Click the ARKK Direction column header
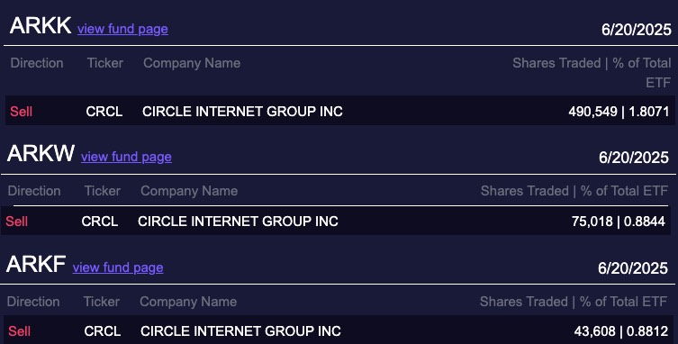The height and width of the screenshot is (344, 678). click(x=37, y=63)
